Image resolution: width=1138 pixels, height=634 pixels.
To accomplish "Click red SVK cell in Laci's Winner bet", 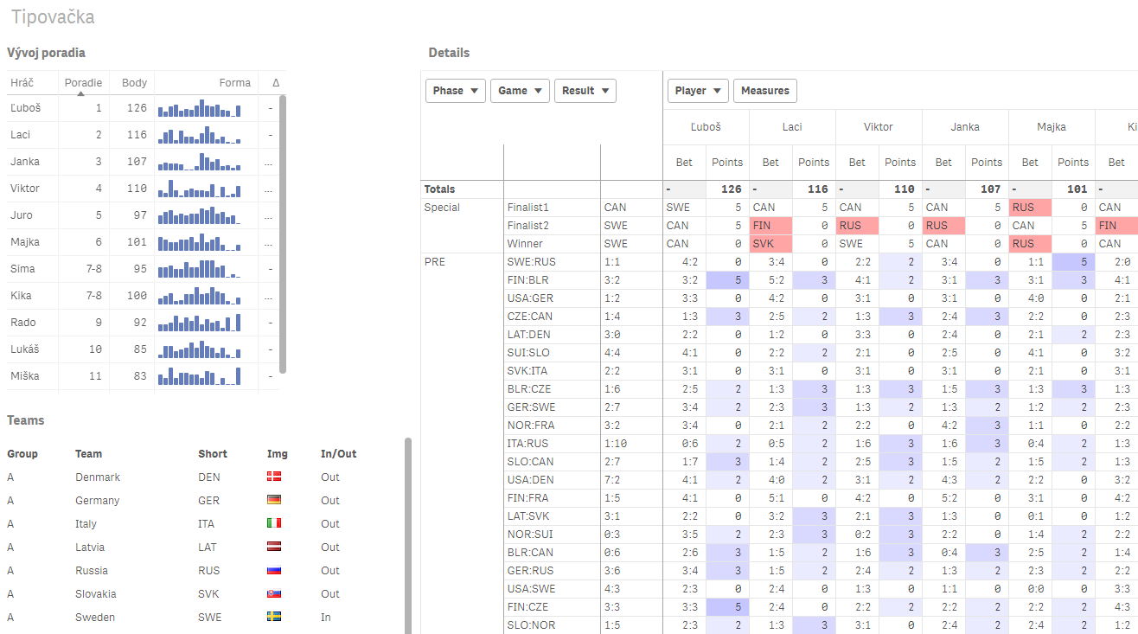I will [771, 243].
